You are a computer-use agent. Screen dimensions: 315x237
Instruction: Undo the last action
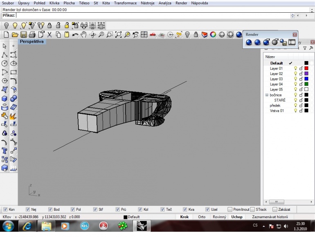tap(75, 35)
